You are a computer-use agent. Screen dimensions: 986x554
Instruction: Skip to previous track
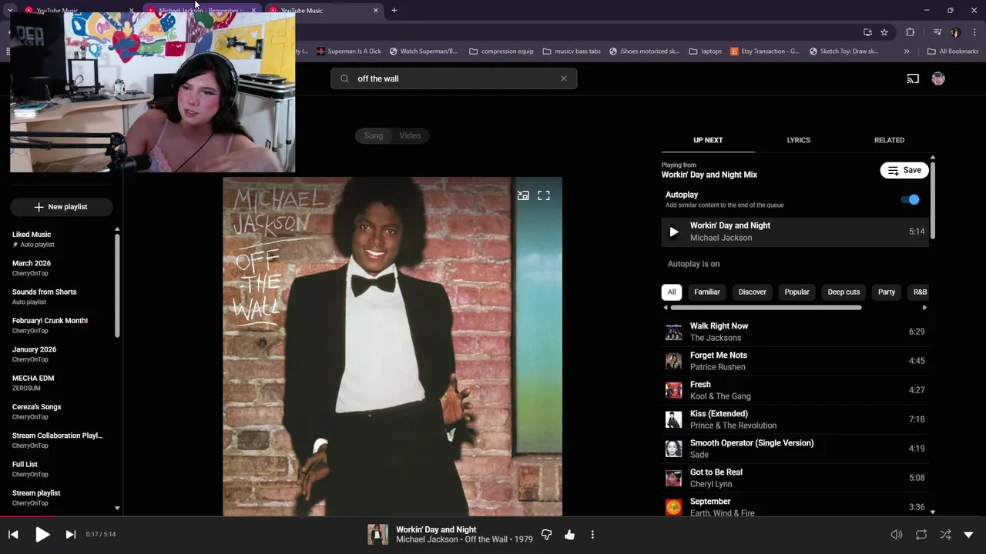tap(13, 534)
